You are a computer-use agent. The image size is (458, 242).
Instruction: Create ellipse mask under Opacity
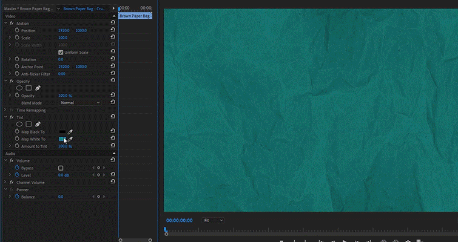[x=19, y=88]
